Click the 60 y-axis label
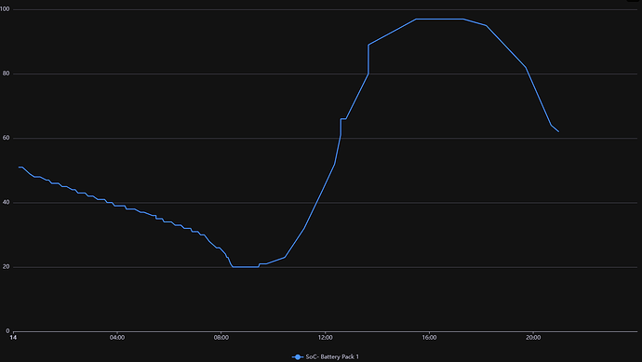The image size is (642, 362). pos(7,138)
